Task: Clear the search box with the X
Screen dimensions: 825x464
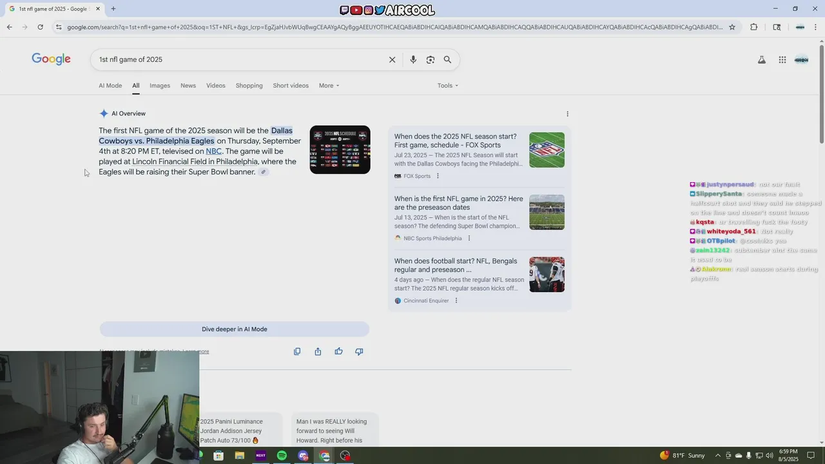Action: point(392,59)
